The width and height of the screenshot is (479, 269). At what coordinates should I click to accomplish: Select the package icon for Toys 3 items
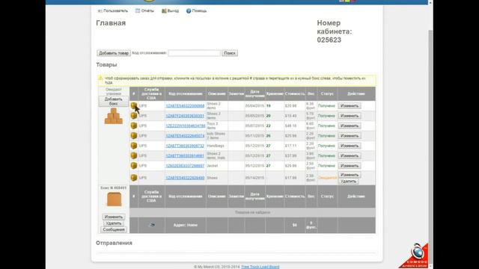(134, 126)
